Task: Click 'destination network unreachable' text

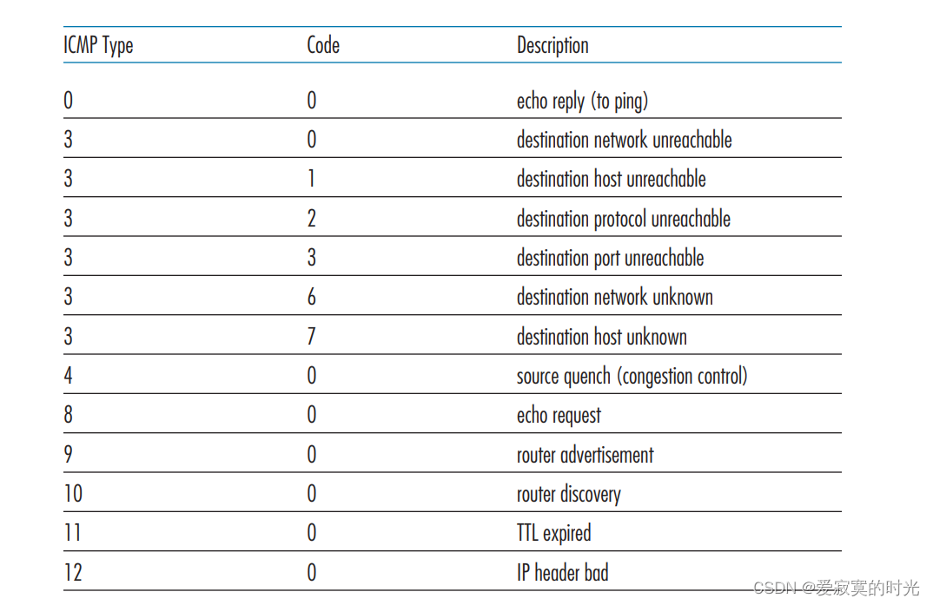Action: click(x=624, y=141)
